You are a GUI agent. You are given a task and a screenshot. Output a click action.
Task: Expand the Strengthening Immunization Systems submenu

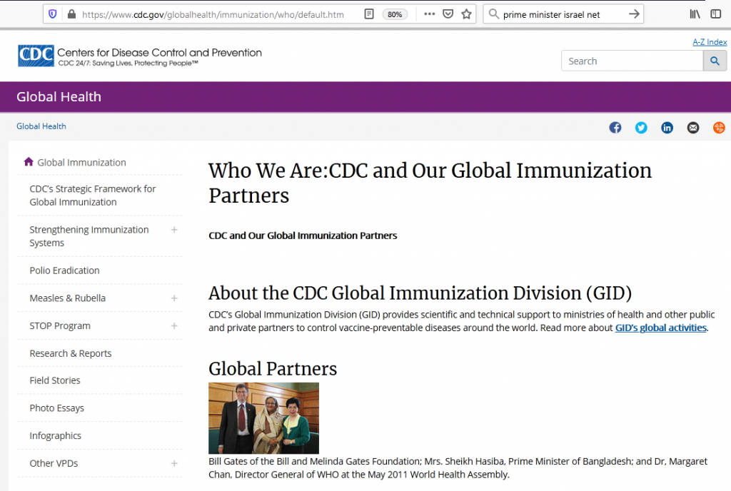click(x=174, y=230)
